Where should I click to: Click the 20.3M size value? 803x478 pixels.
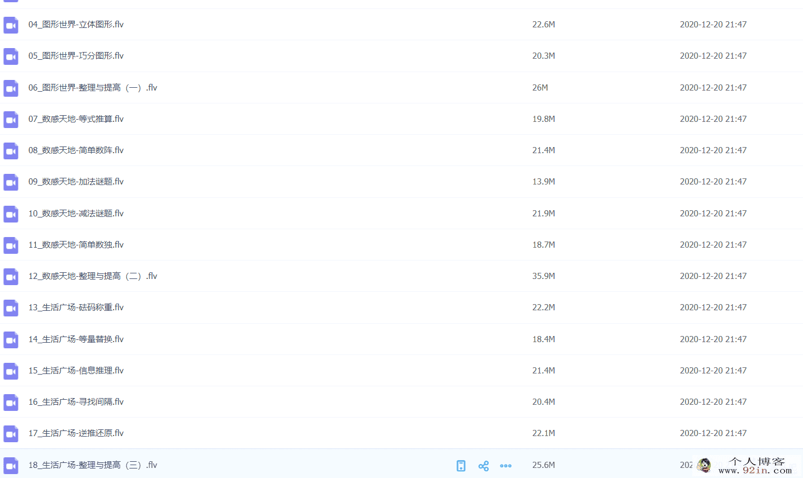pos(544,56)
